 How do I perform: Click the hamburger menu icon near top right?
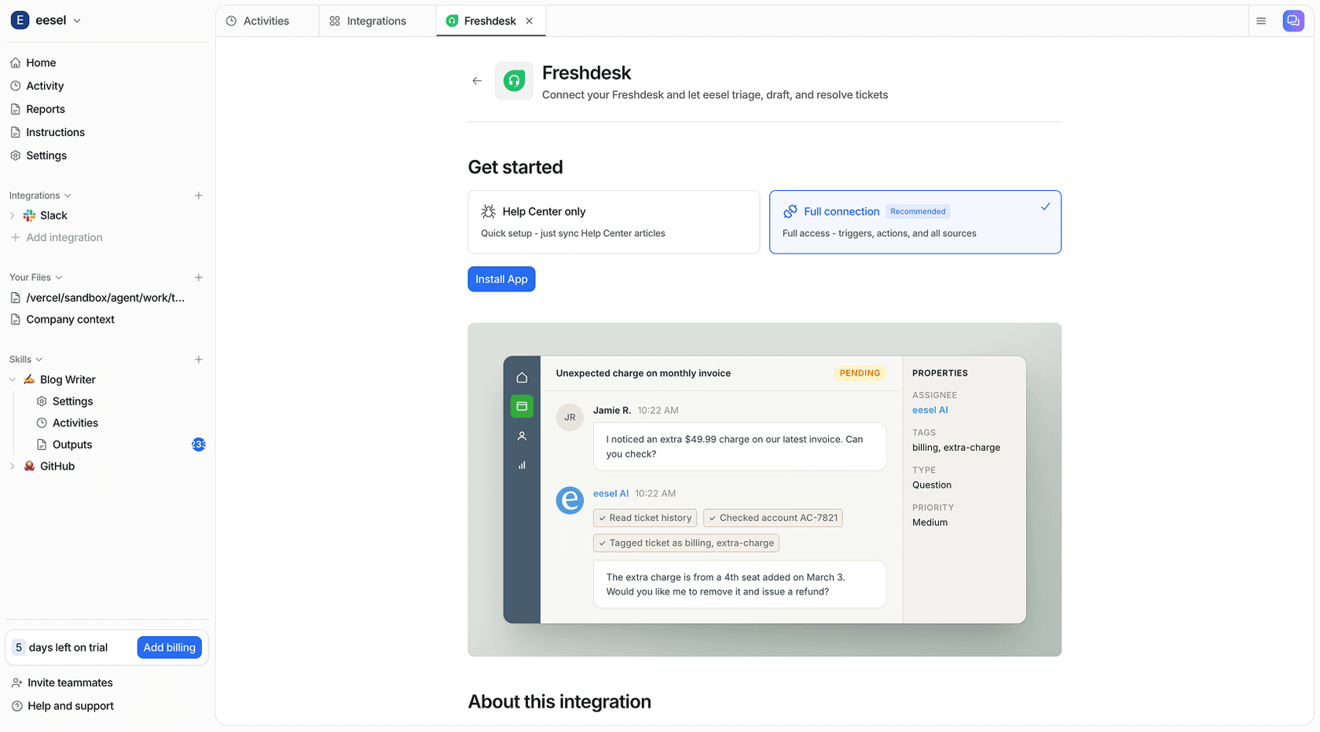click(1261, 20)
